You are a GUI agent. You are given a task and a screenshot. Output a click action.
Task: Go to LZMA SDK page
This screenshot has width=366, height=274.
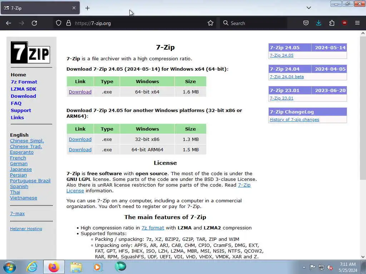23,89
